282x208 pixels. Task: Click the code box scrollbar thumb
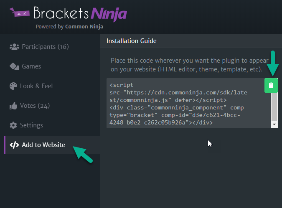tap(274, 107)
